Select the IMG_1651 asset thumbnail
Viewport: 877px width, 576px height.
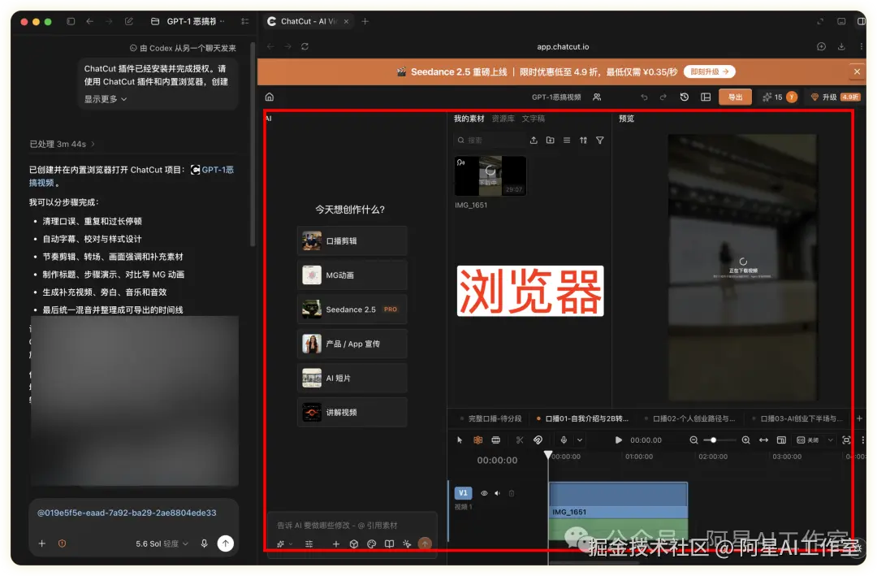(490, 175)
